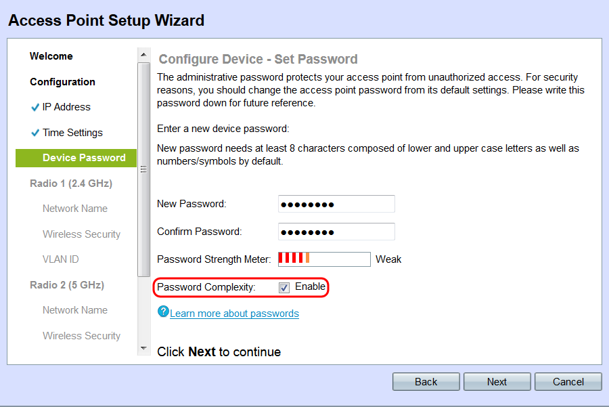Click the IP Address checkmark icon

click(35, 108)
